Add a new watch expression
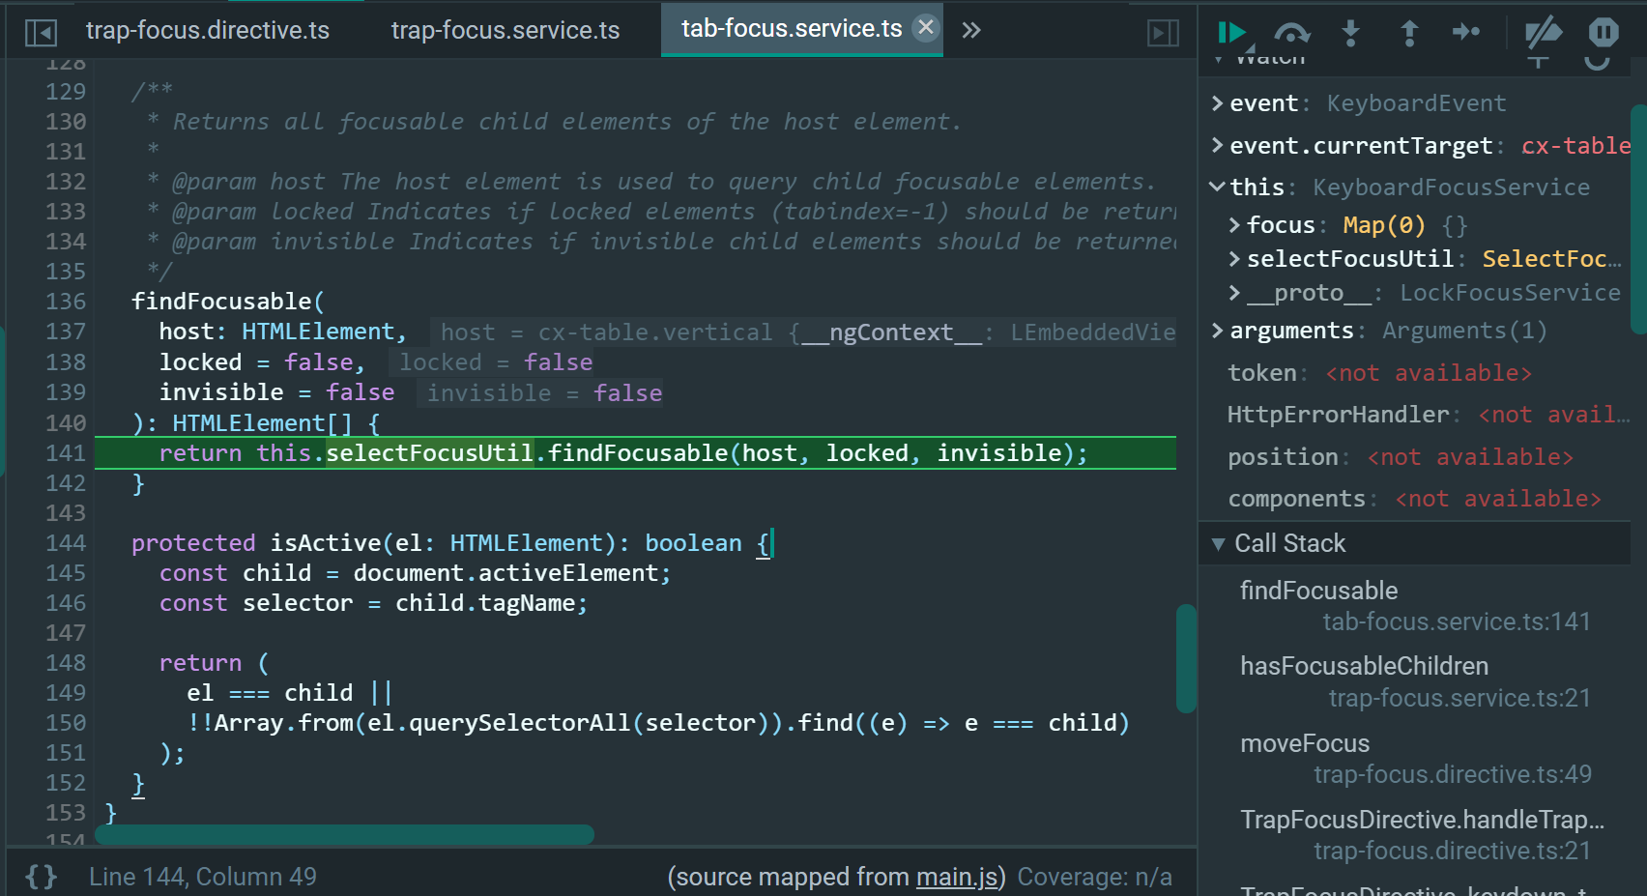1647x896 pixels. point(1538,56)
